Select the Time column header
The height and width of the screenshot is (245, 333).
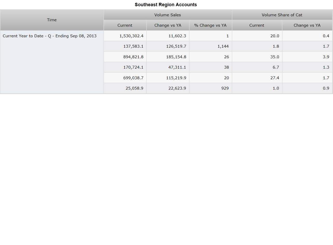pyautogui.click(x=52, y=20)
